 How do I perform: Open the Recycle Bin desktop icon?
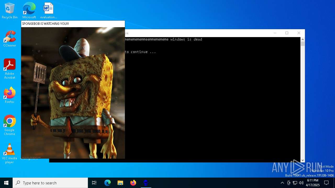[x=10, y=11]
